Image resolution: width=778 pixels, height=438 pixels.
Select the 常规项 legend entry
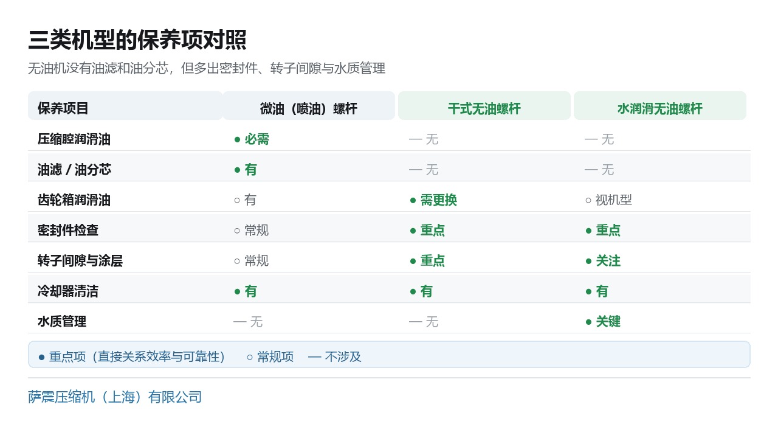tap(270, 356)
